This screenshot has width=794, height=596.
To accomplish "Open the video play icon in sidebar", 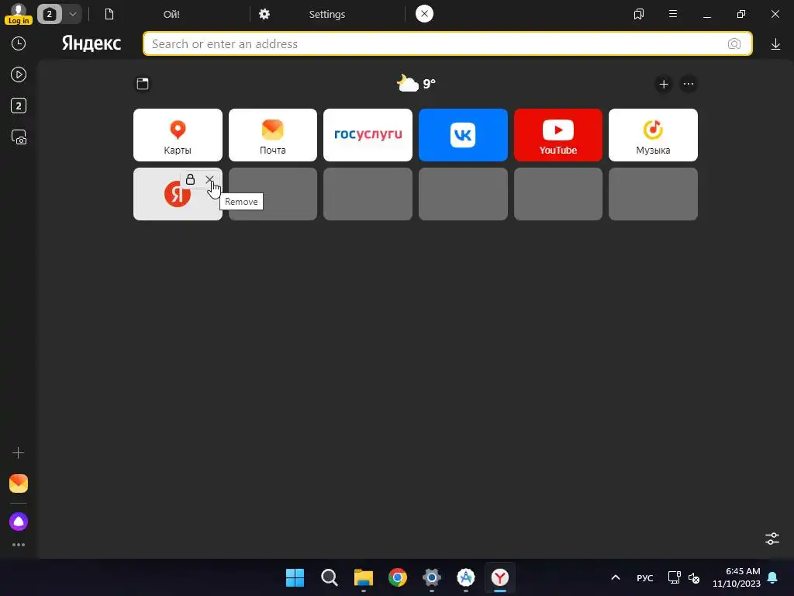I will [19, 74].
